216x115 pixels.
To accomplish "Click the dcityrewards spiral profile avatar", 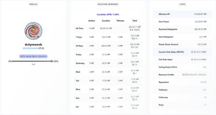I will coord(33,31).
